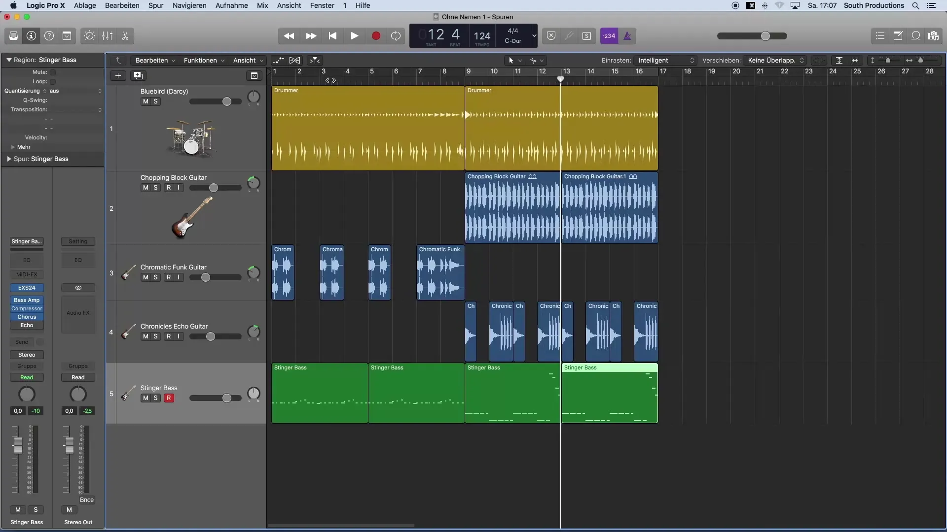This screenshot has height=532, width=947.
Task: Open Verschieben Keine Überlapp. dropdown
Action: click(x=775, y=60)
